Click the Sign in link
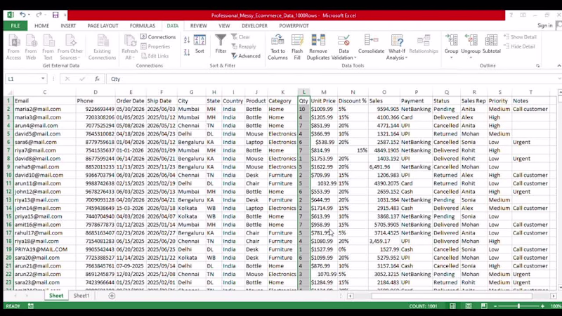 (545, 25)
